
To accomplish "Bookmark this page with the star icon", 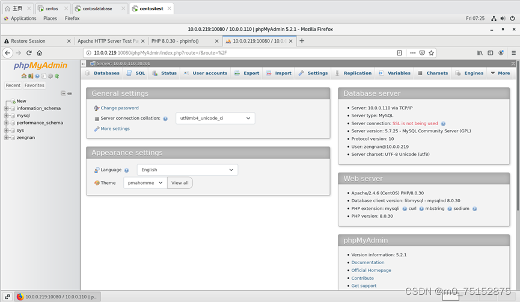I will point(431,53).
